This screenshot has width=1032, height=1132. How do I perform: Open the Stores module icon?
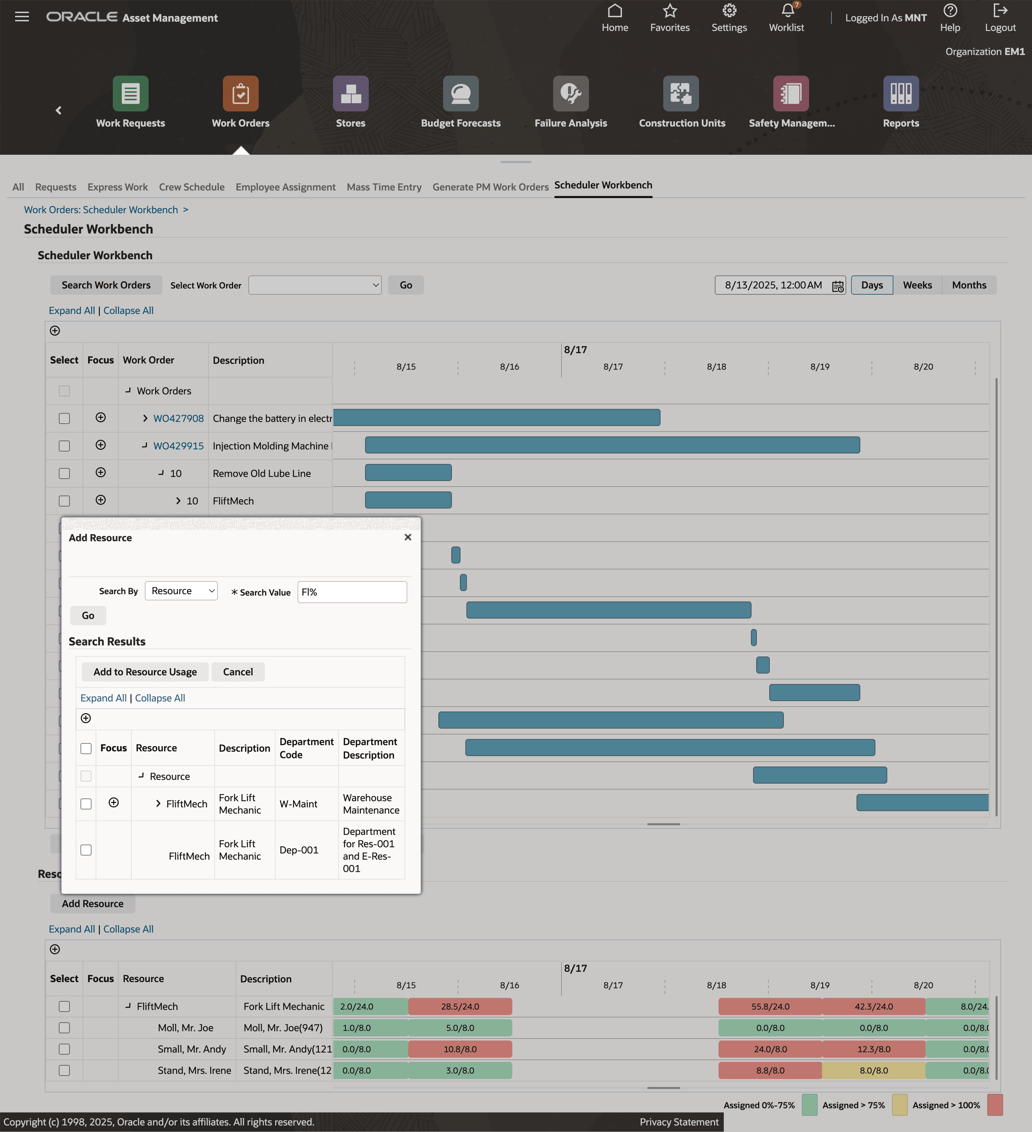(x=351, y=94)
